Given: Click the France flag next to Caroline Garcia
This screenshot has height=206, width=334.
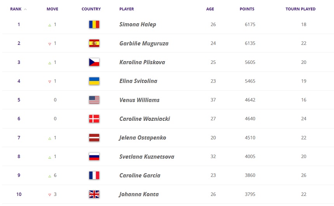Looking at the screenshot, I should (x=94, y=175).
